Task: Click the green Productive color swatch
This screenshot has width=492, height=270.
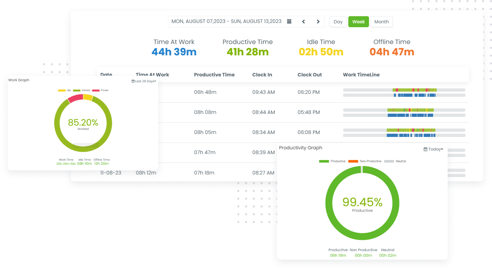Action: coord(324,161)
